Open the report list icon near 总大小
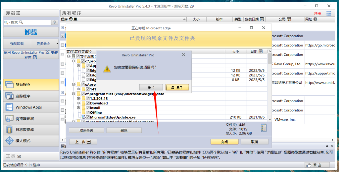The height and width of the screenshot is (172, 339). pos(264,128)
